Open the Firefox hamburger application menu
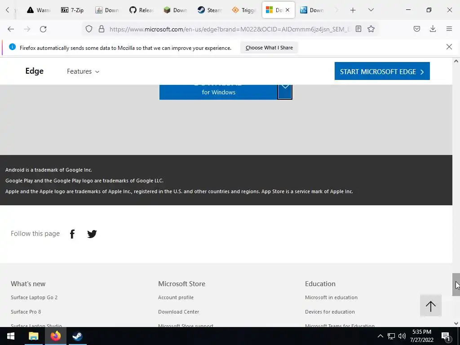 coord(449,29)
